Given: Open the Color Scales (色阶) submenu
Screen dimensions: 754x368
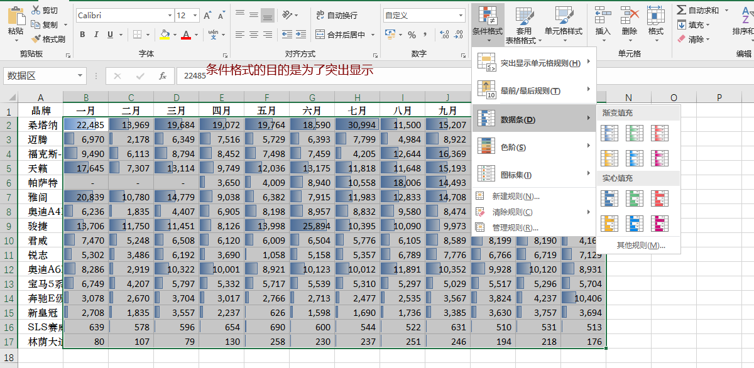Looking at the screenshot, I should click(534, 147).
